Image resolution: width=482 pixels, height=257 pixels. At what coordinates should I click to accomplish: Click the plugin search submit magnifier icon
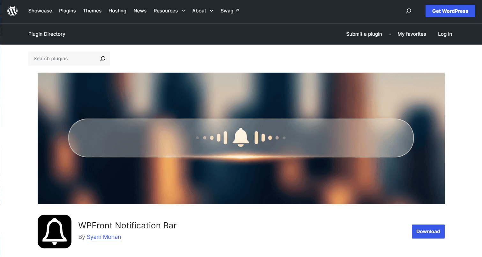103,59
